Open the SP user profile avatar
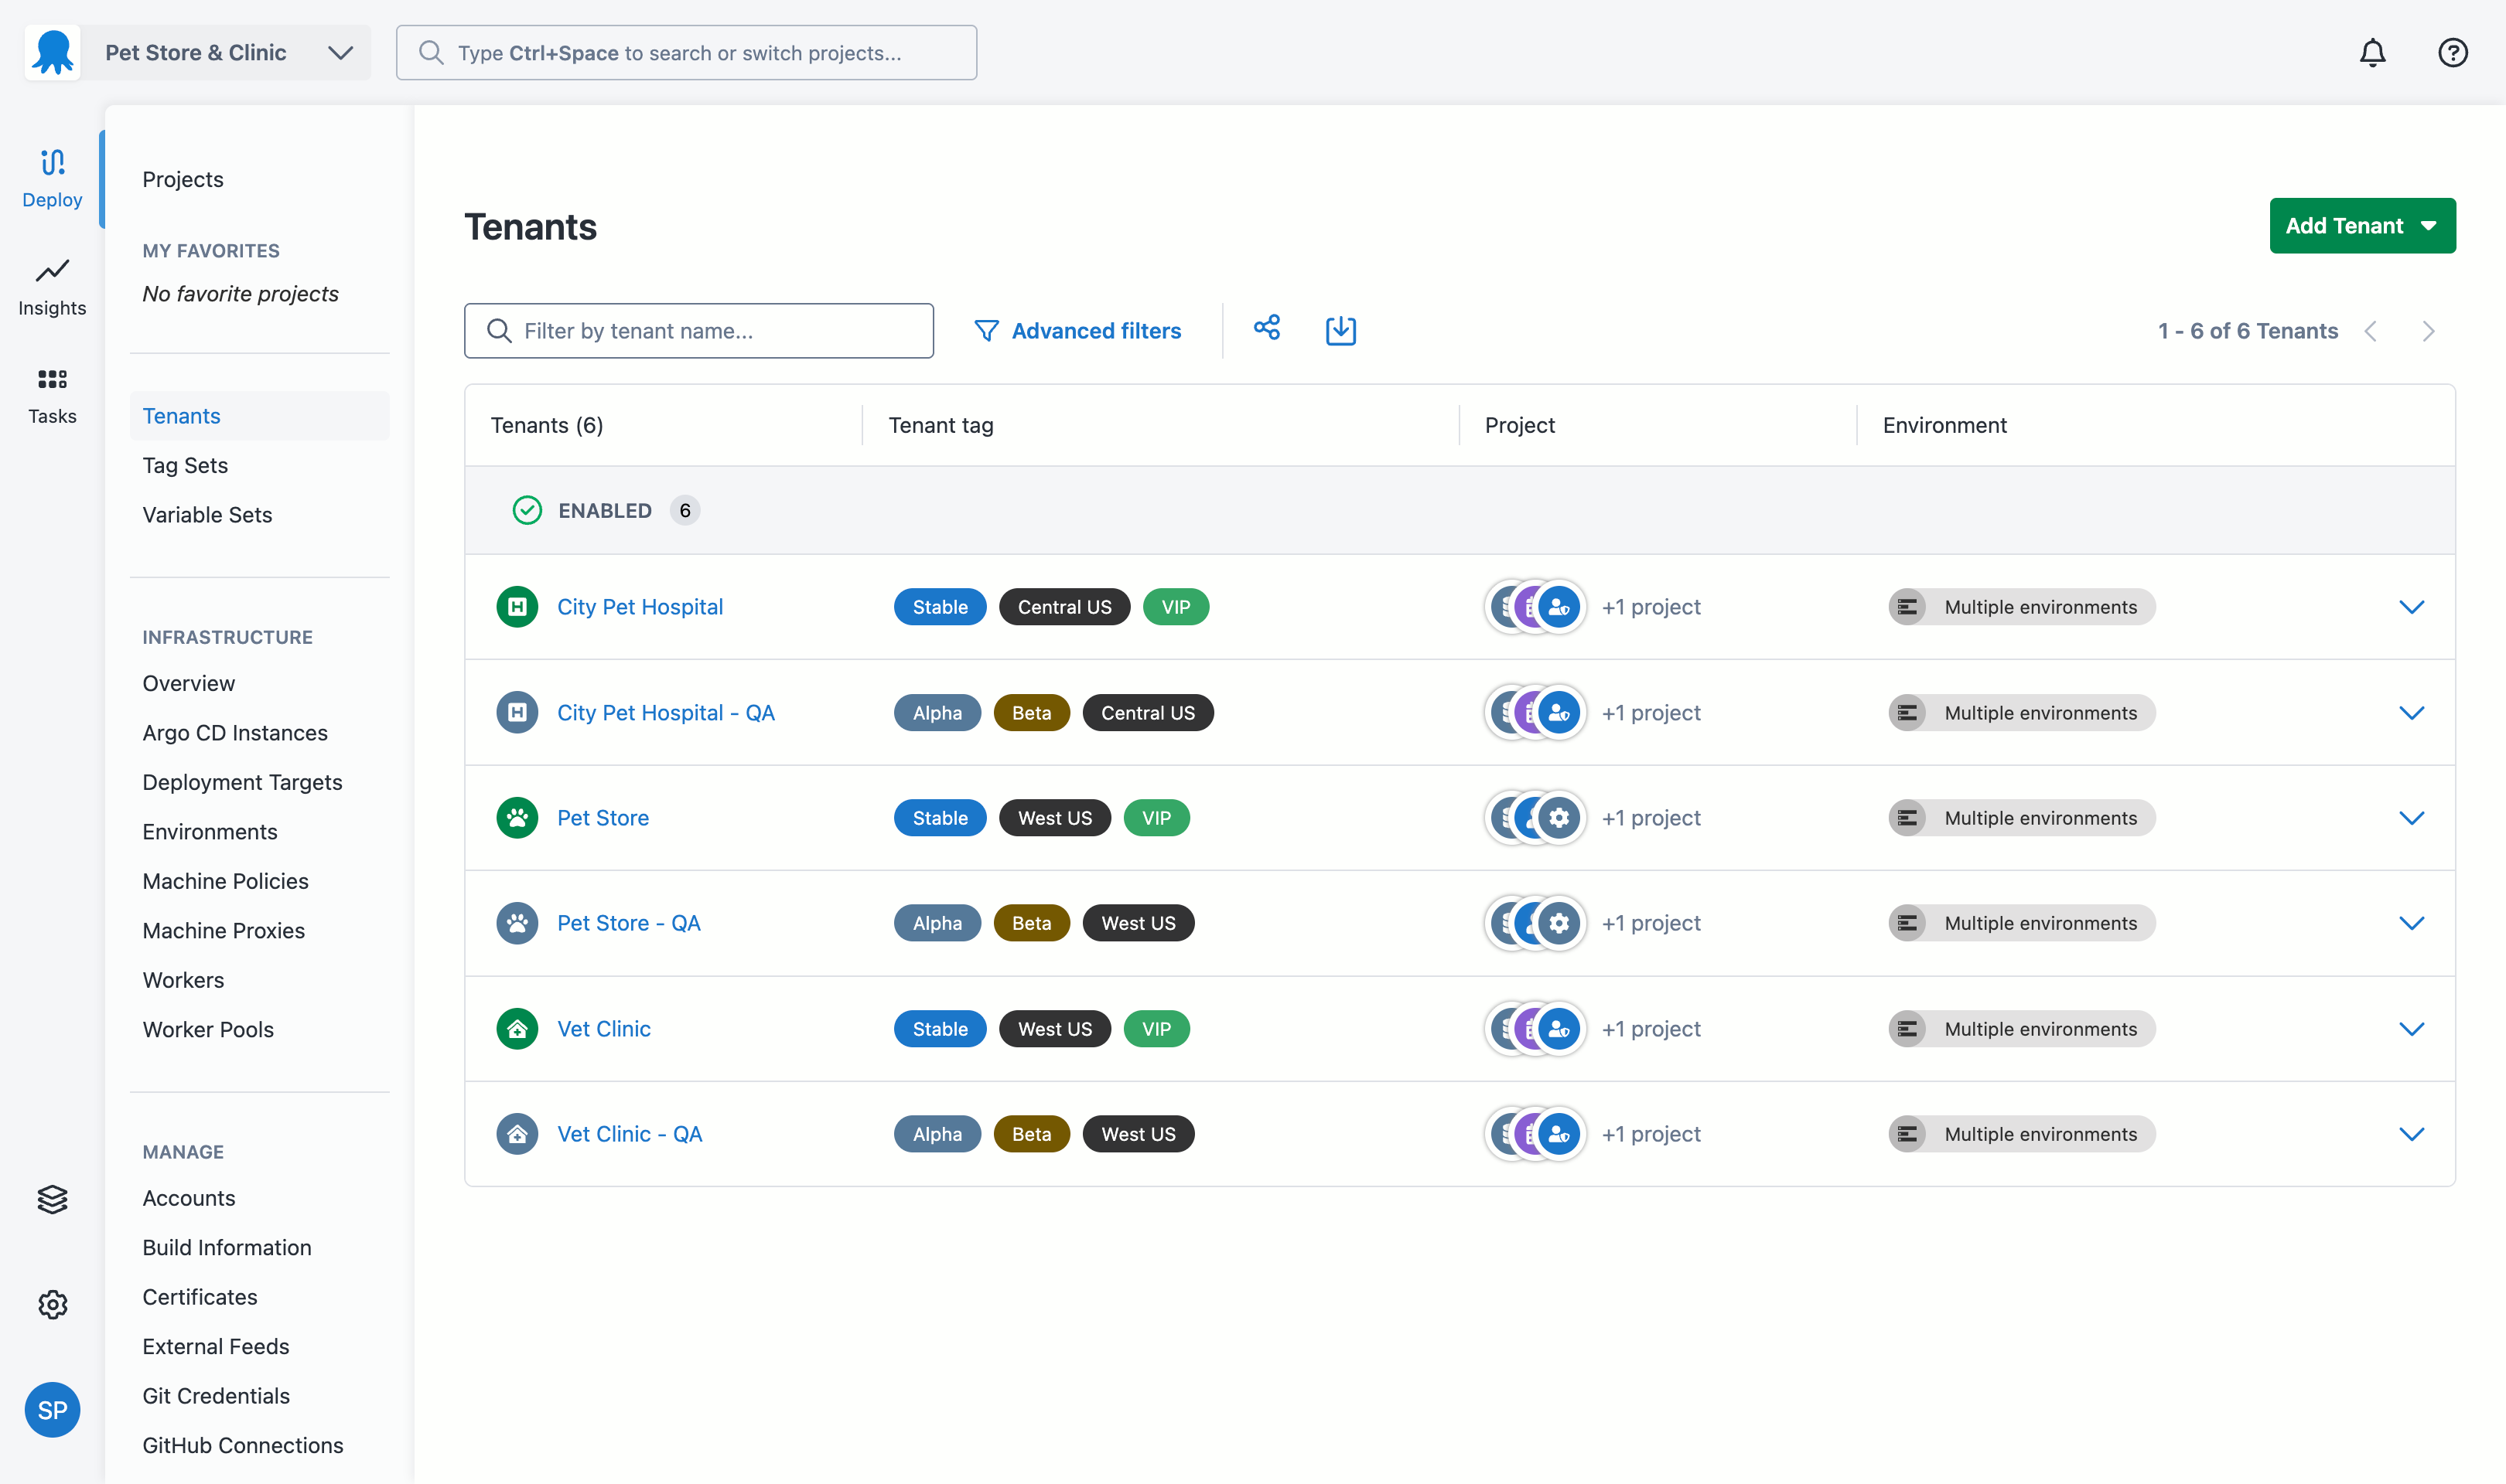This screenshot has height=1484, width=2506. pyautogui.click(x=52, y=1410)
